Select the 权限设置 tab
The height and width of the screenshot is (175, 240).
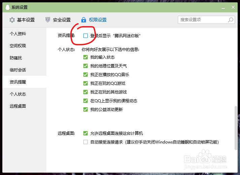pos(94,20)
